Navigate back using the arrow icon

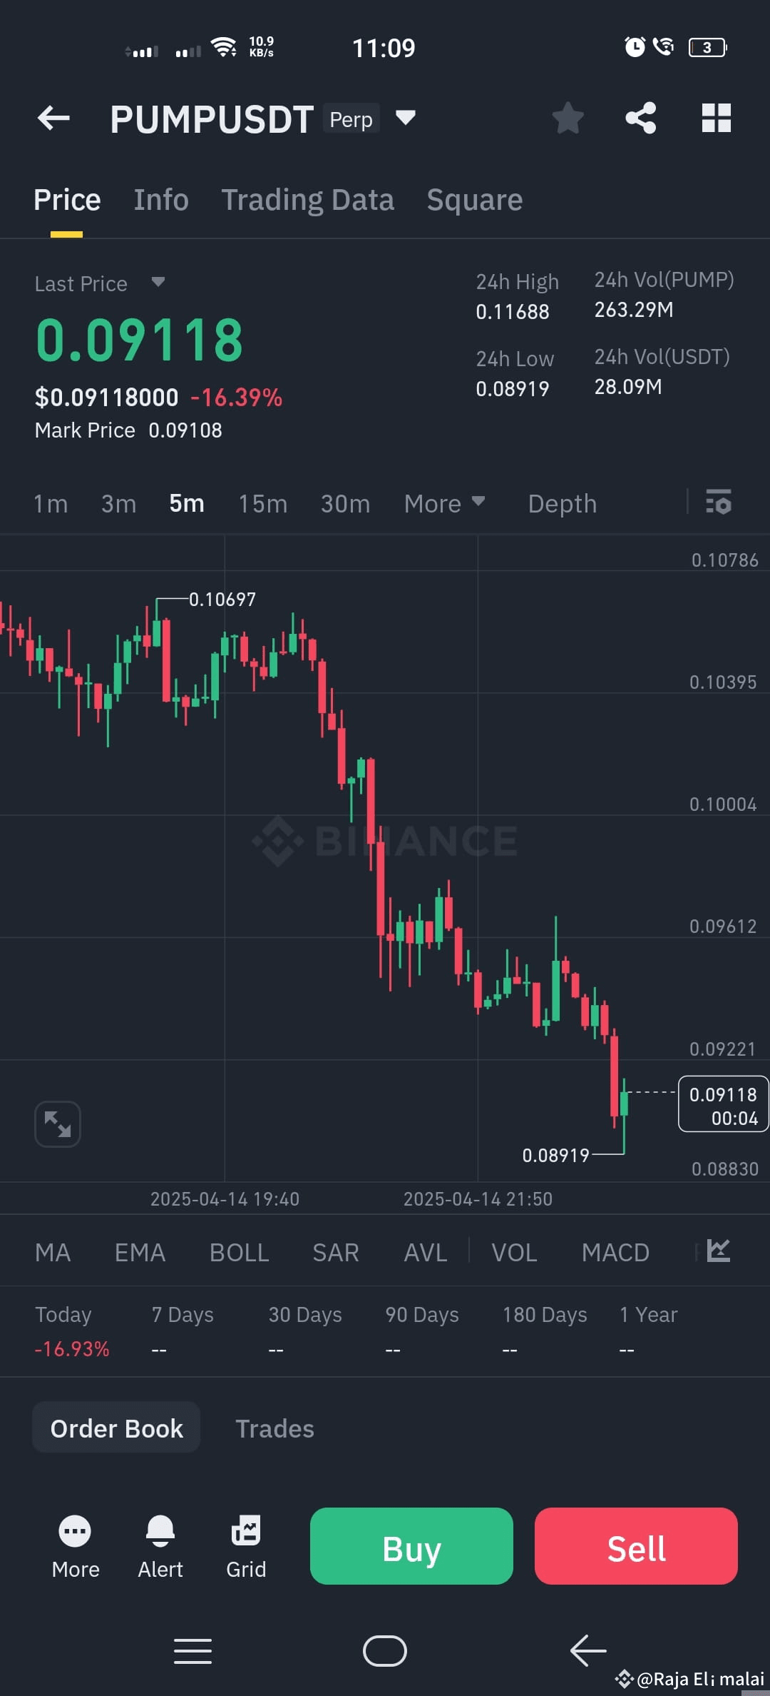pos(53,118)
